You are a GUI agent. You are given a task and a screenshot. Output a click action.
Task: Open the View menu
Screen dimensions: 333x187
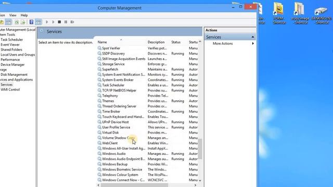(12, 15)
